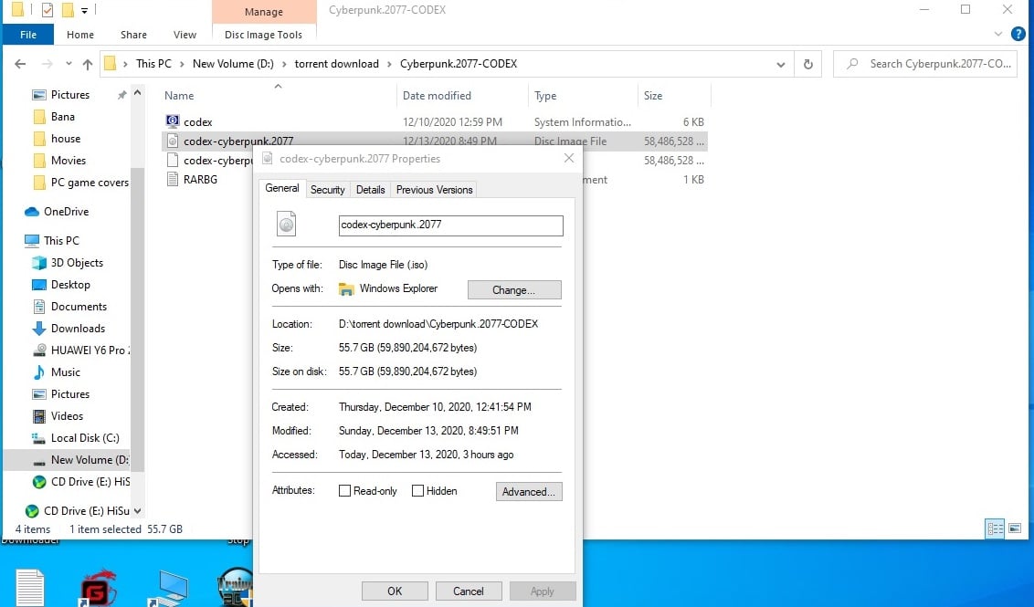
Task: Select New Volume (D:) drive icon
Action: click(39, 461)
